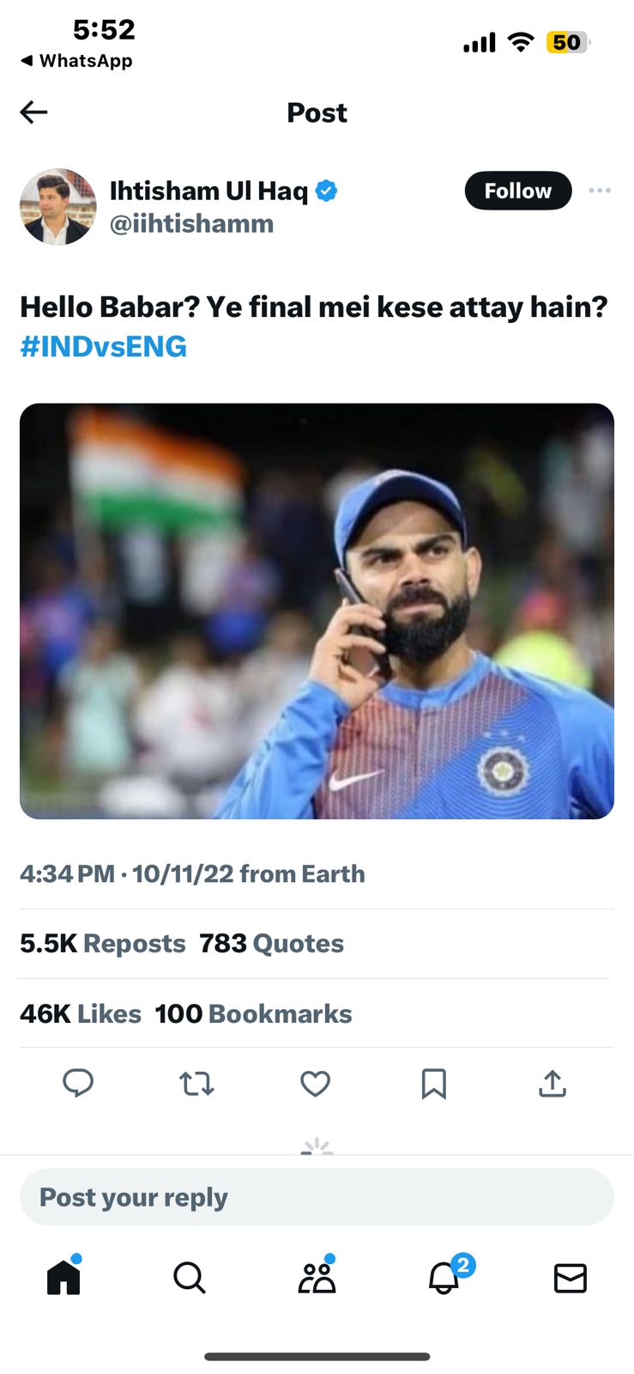Like the post with heart icon

tap(315, 1084)
